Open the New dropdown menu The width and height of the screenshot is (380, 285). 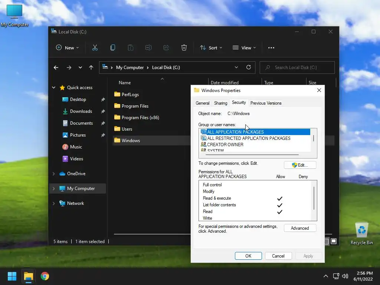[68, 48]
